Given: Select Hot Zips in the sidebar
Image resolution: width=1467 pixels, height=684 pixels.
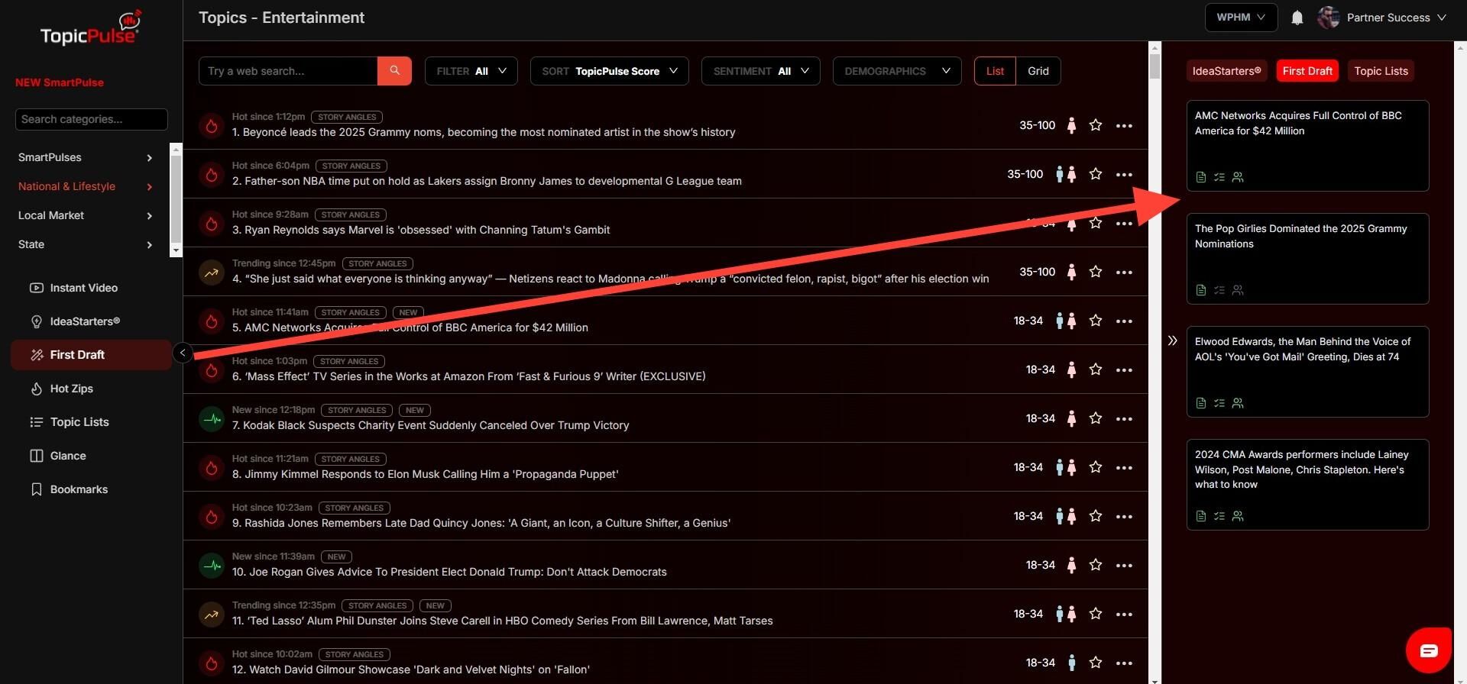Looking at the screenshot, I should click(71, 389).
